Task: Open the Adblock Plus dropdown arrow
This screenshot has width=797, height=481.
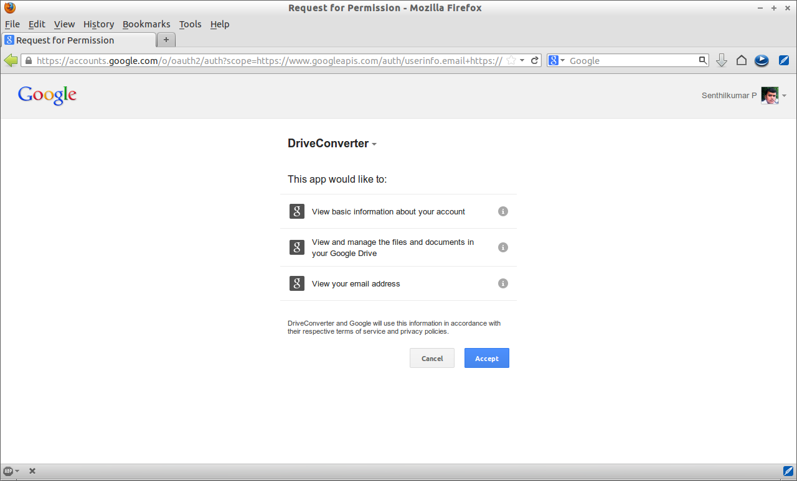Action: pos(17,471)
